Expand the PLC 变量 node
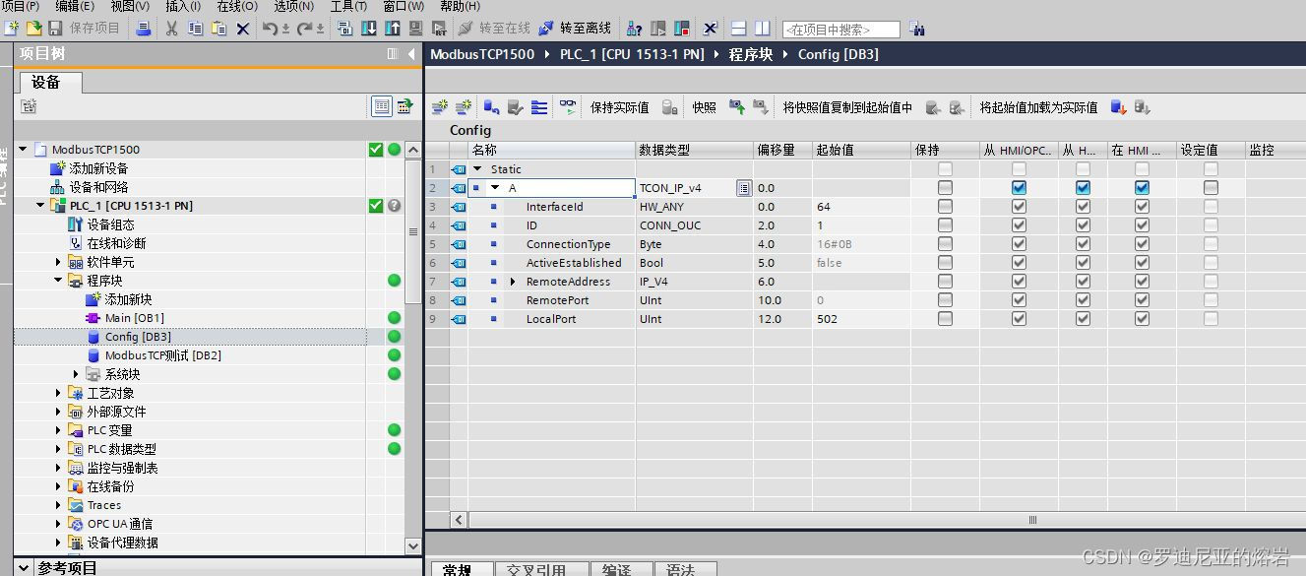 (x=58, y=430)
